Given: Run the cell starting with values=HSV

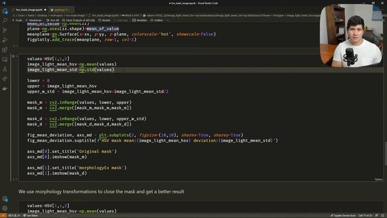Looking at the screenshot, I should click(13, 56).
